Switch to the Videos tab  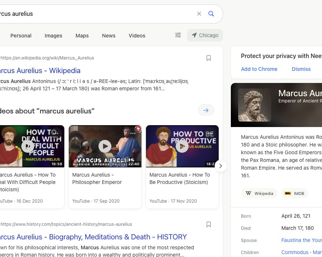[137, 36]
